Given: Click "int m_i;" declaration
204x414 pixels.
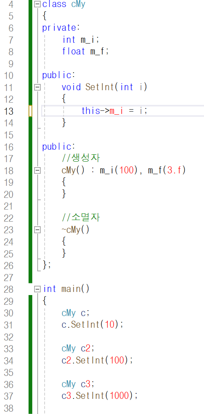Looking at the screenshot, I should [81, 40].
